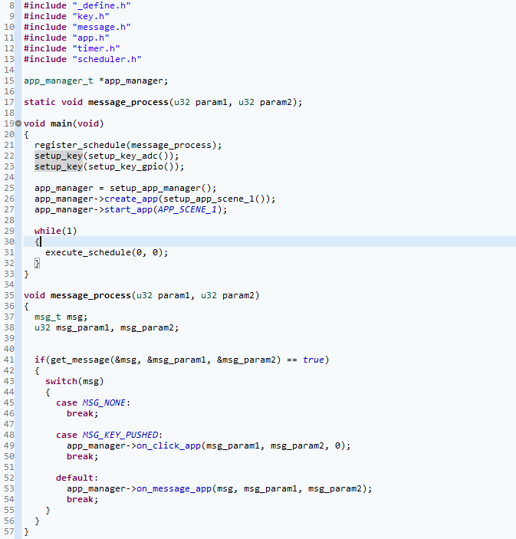516x539 pixels.
Task: Click line number 19 in the gutter
Action: (x=9, y=123)
